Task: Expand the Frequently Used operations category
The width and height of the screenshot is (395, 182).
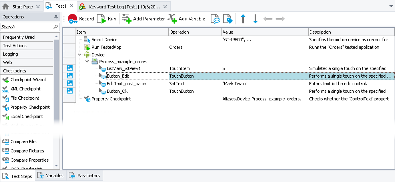Action: click(x=27, y=37)
